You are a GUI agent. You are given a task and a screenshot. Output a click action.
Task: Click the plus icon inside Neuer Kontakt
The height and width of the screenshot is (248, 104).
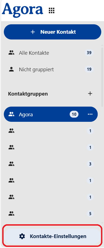[33, 32]
